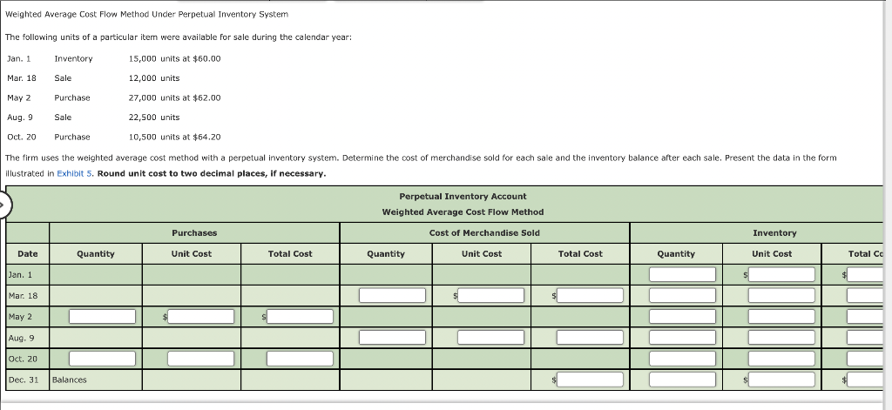Select Oct. 20 Inventory Unit Cost field
Viewport: 892px width, 410px height.
[781, 359]
